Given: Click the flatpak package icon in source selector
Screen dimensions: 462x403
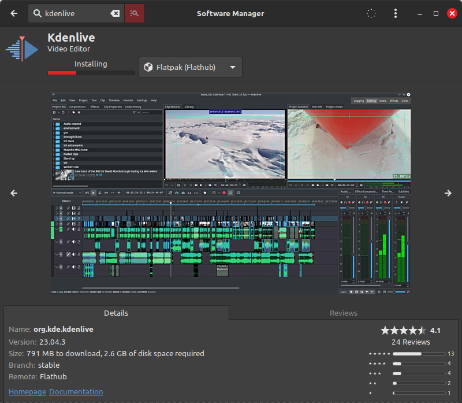Looking at the screenshot, I should click(x=148, y=67).
